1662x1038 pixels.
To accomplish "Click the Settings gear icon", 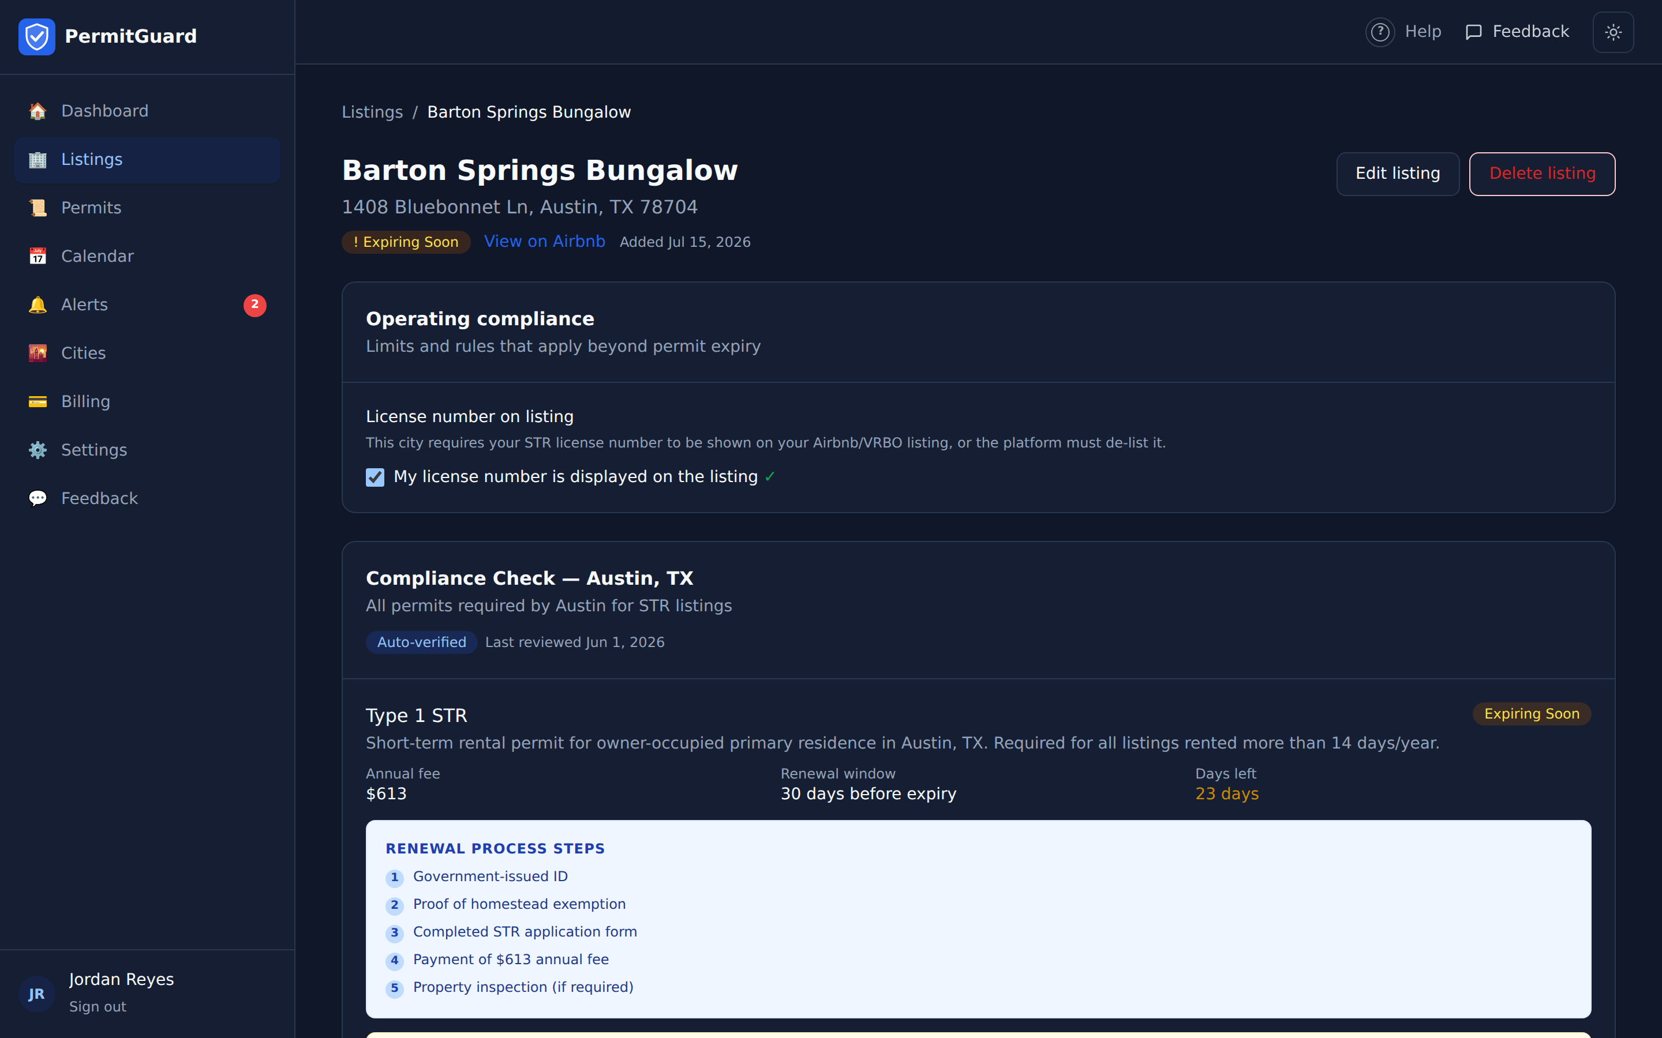I will pyautogui.click(x=38, y=450).
